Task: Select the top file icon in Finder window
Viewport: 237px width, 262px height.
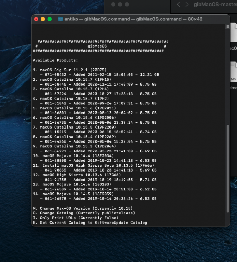Action: [x=234, y=32]
